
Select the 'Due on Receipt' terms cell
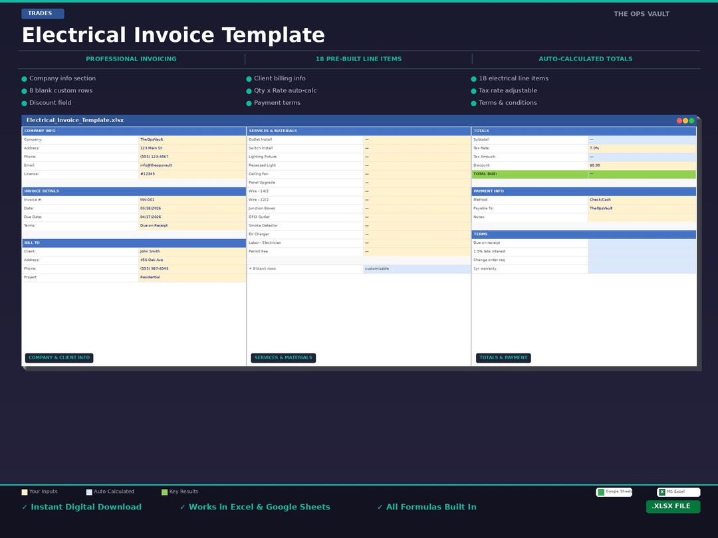(192, 226)
